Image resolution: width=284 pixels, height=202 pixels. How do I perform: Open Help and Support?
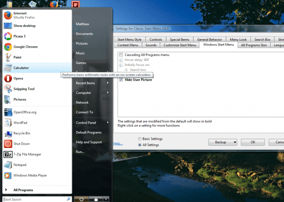pos(89,142)
